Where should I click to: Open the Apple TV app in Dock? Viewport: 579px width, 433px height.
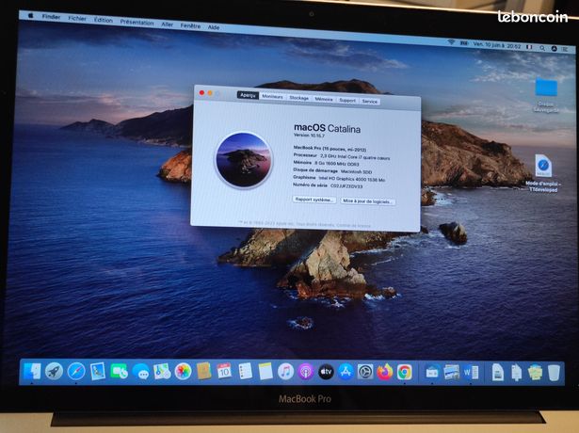(326, 372)
